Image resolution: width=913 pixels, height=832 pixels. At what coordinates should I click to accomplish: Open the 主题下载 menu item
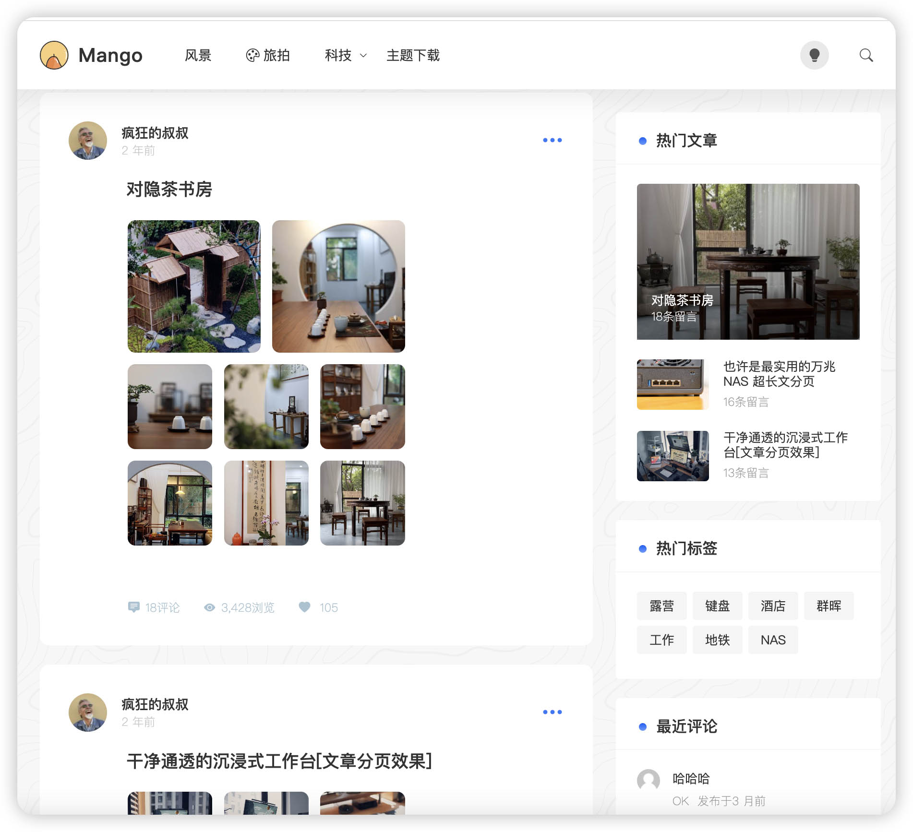click(x=413, y=56)
